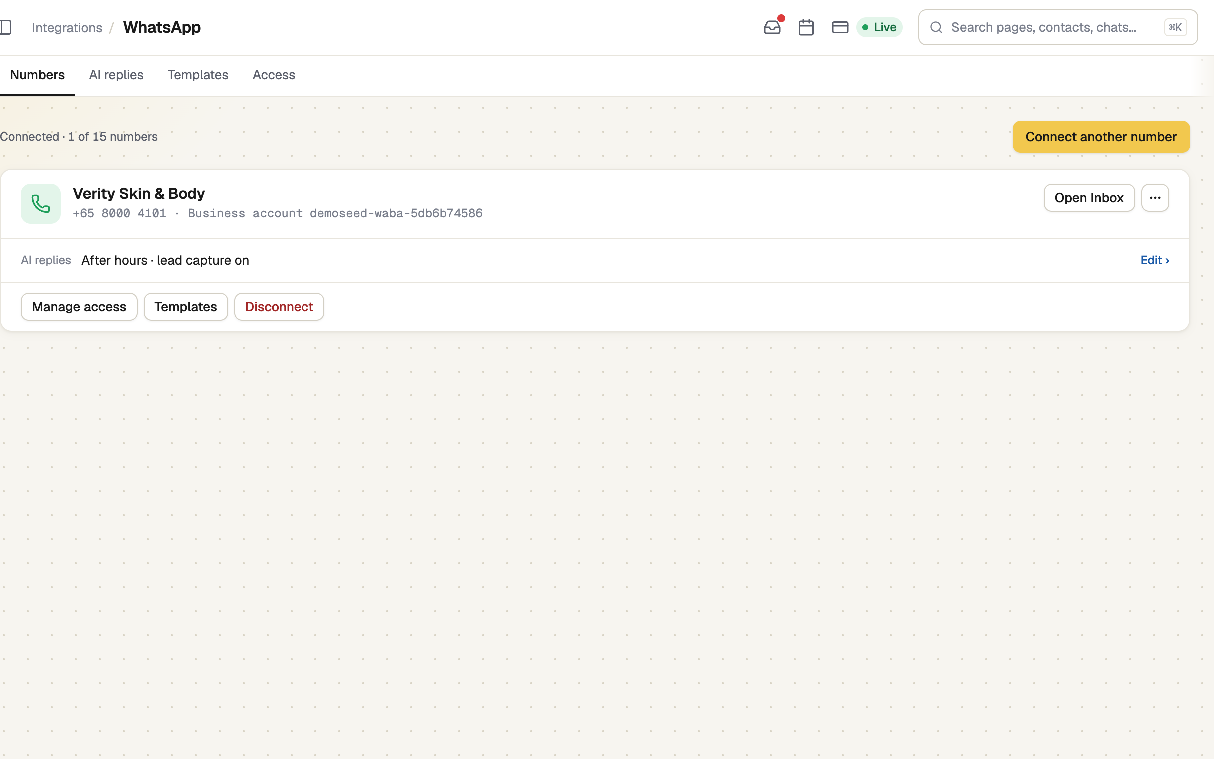Open the billing card icon
This screenshot has width=1214, height=759.
840,27
